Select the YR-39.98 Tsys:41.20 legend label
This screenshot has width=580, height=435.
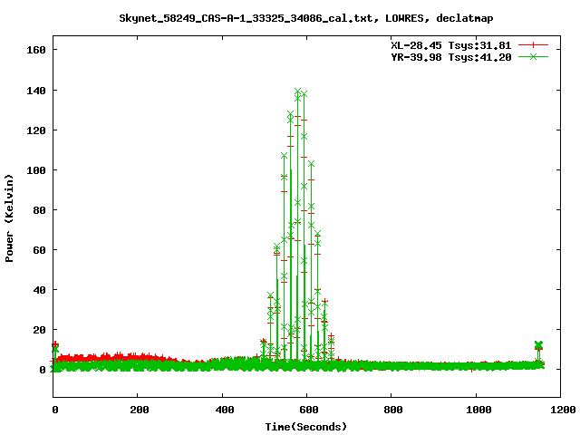click(x=451, y=57)
